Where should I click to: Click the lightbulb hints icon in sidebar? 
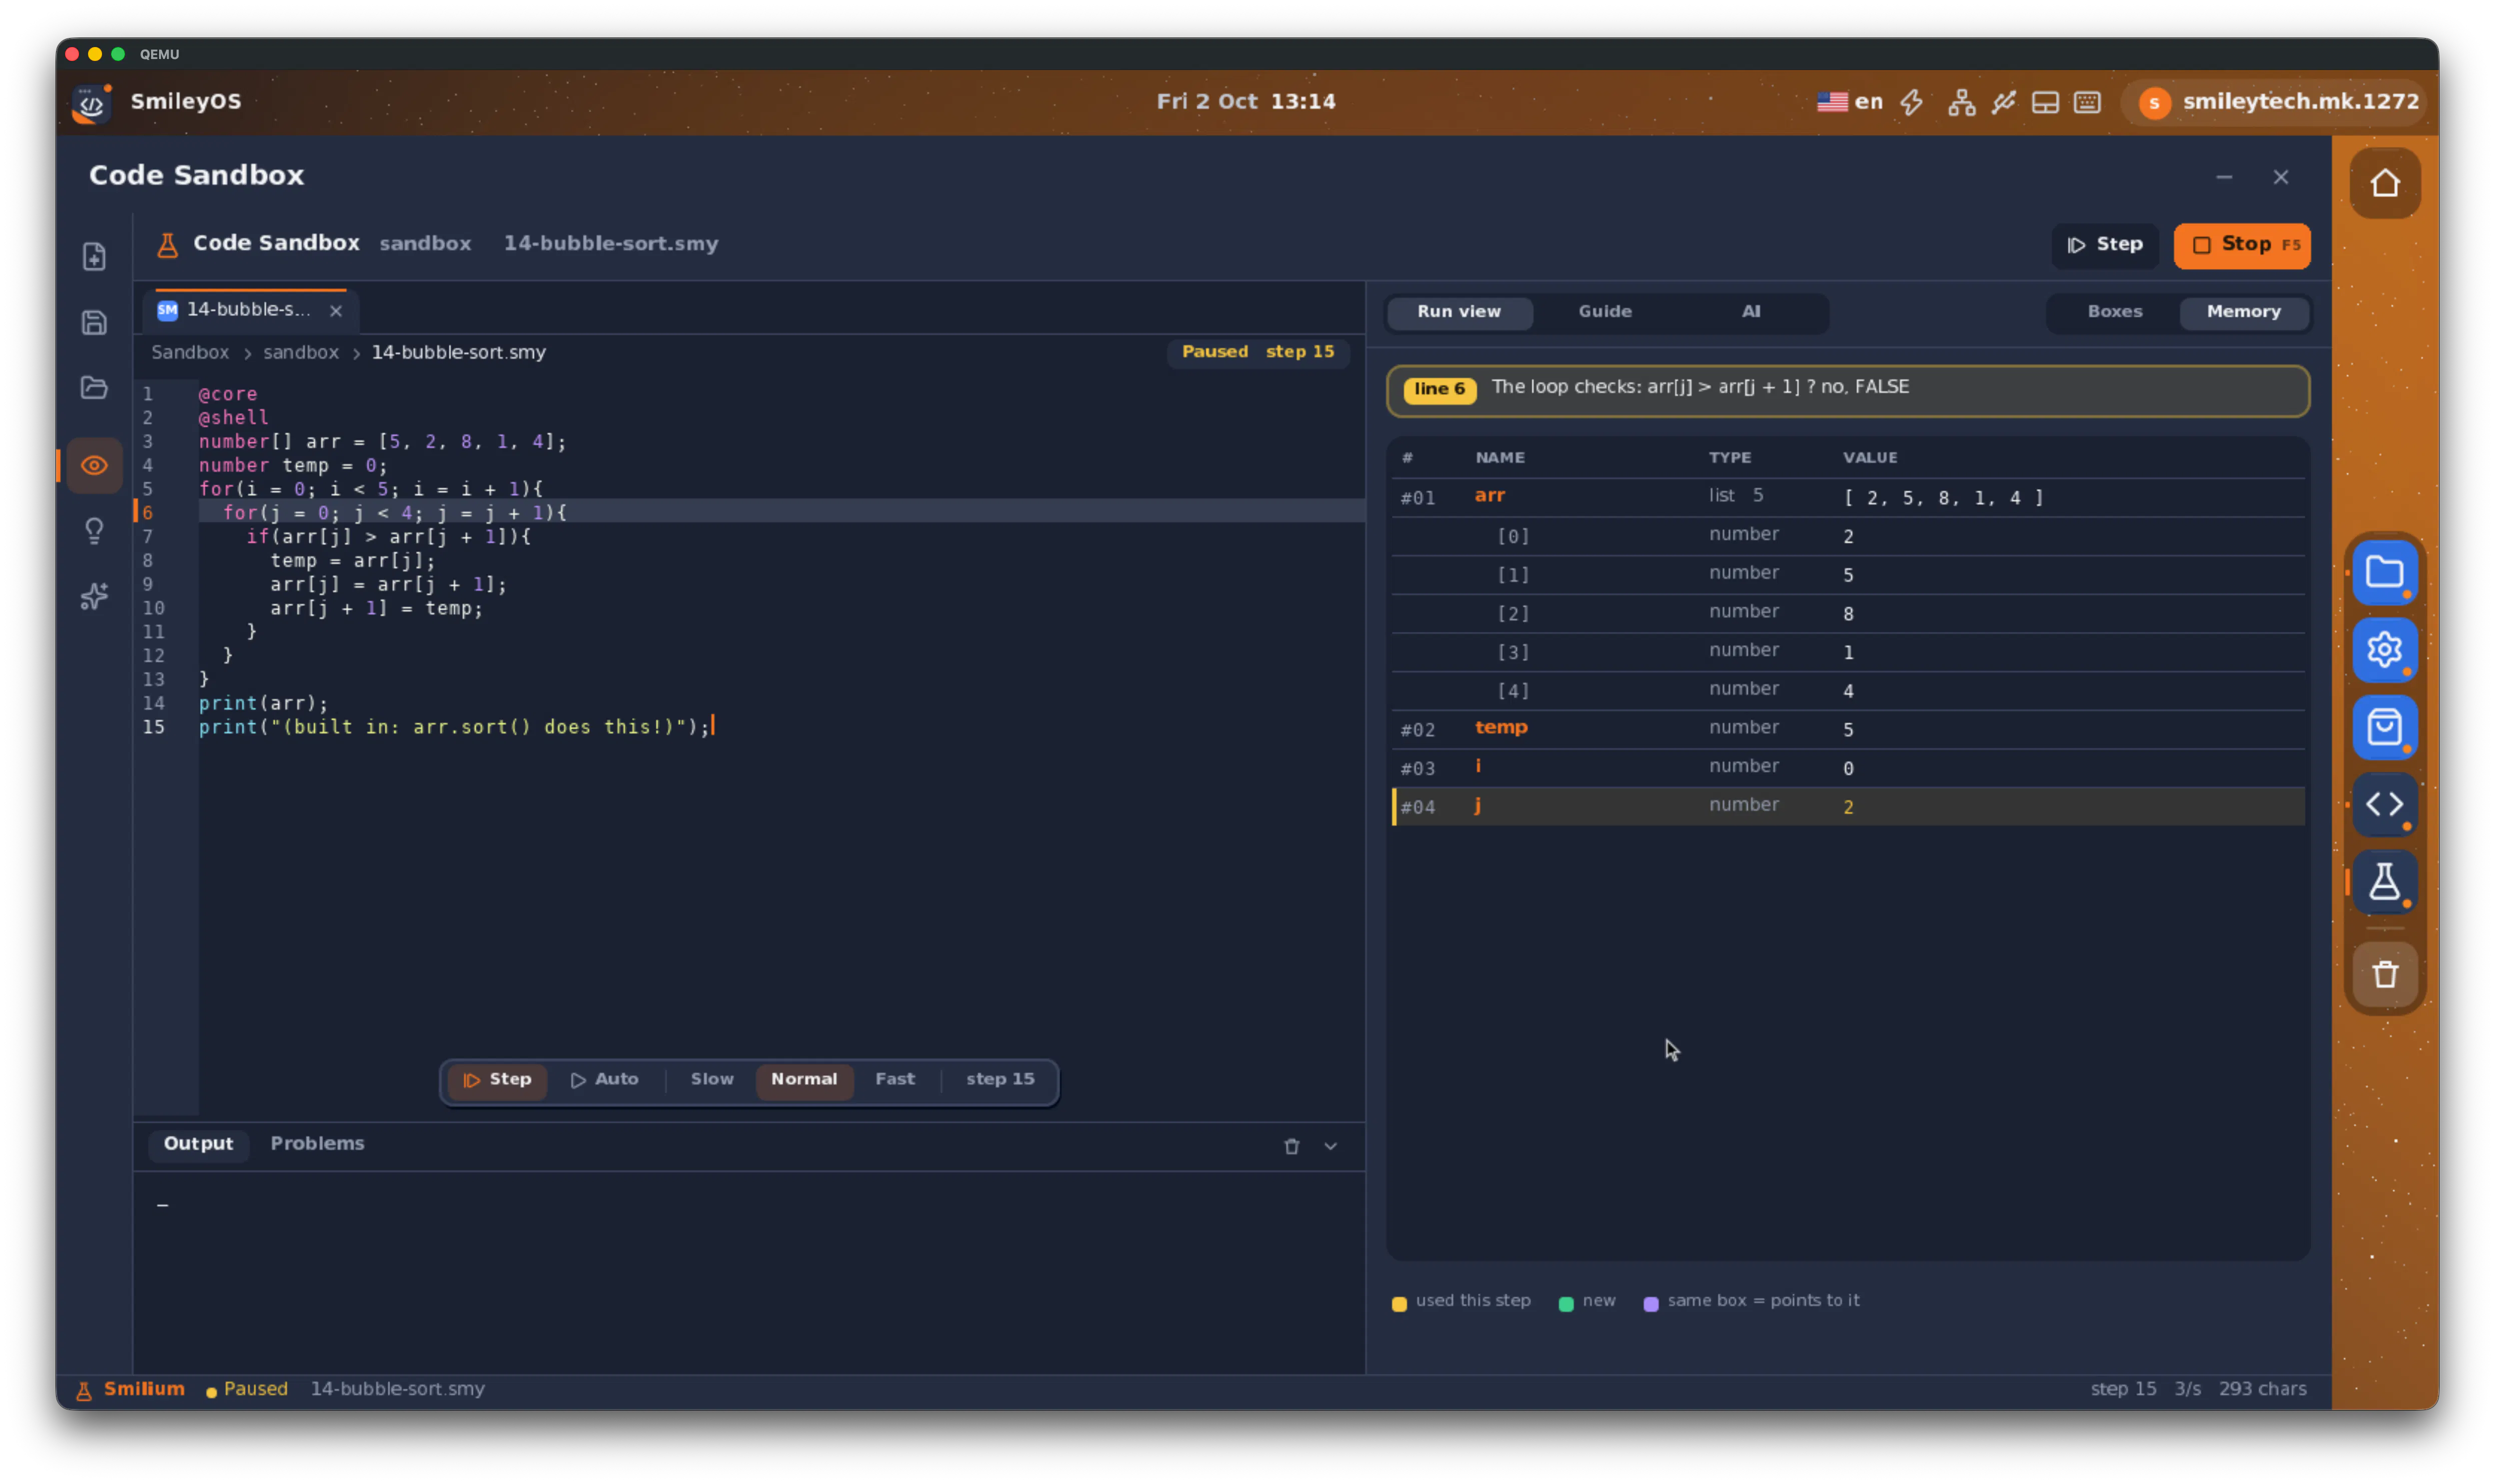(x=94, y=530)
